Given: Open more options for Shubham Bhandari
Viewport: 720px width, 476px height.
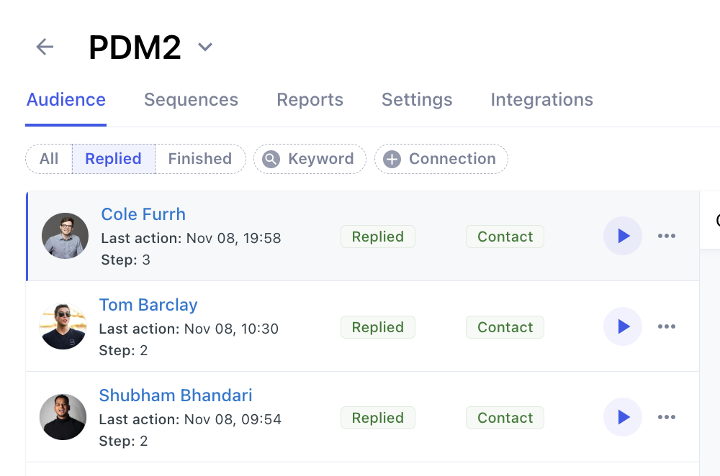Looking at the screenshot, I should (x=667, y=417).
